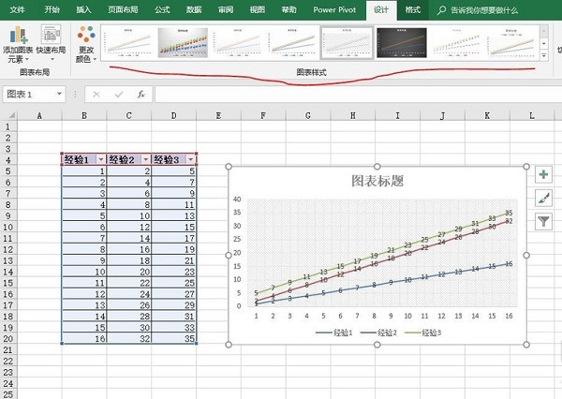Click the formula bar Cancel X icon
This screenshot has height=399, width=562.
96,95
